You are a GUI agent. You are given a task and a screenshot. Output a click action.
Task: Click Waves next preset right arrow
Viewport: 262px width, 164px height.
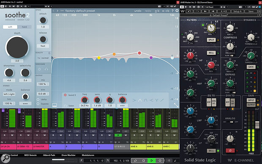click(x=213, y=11)
